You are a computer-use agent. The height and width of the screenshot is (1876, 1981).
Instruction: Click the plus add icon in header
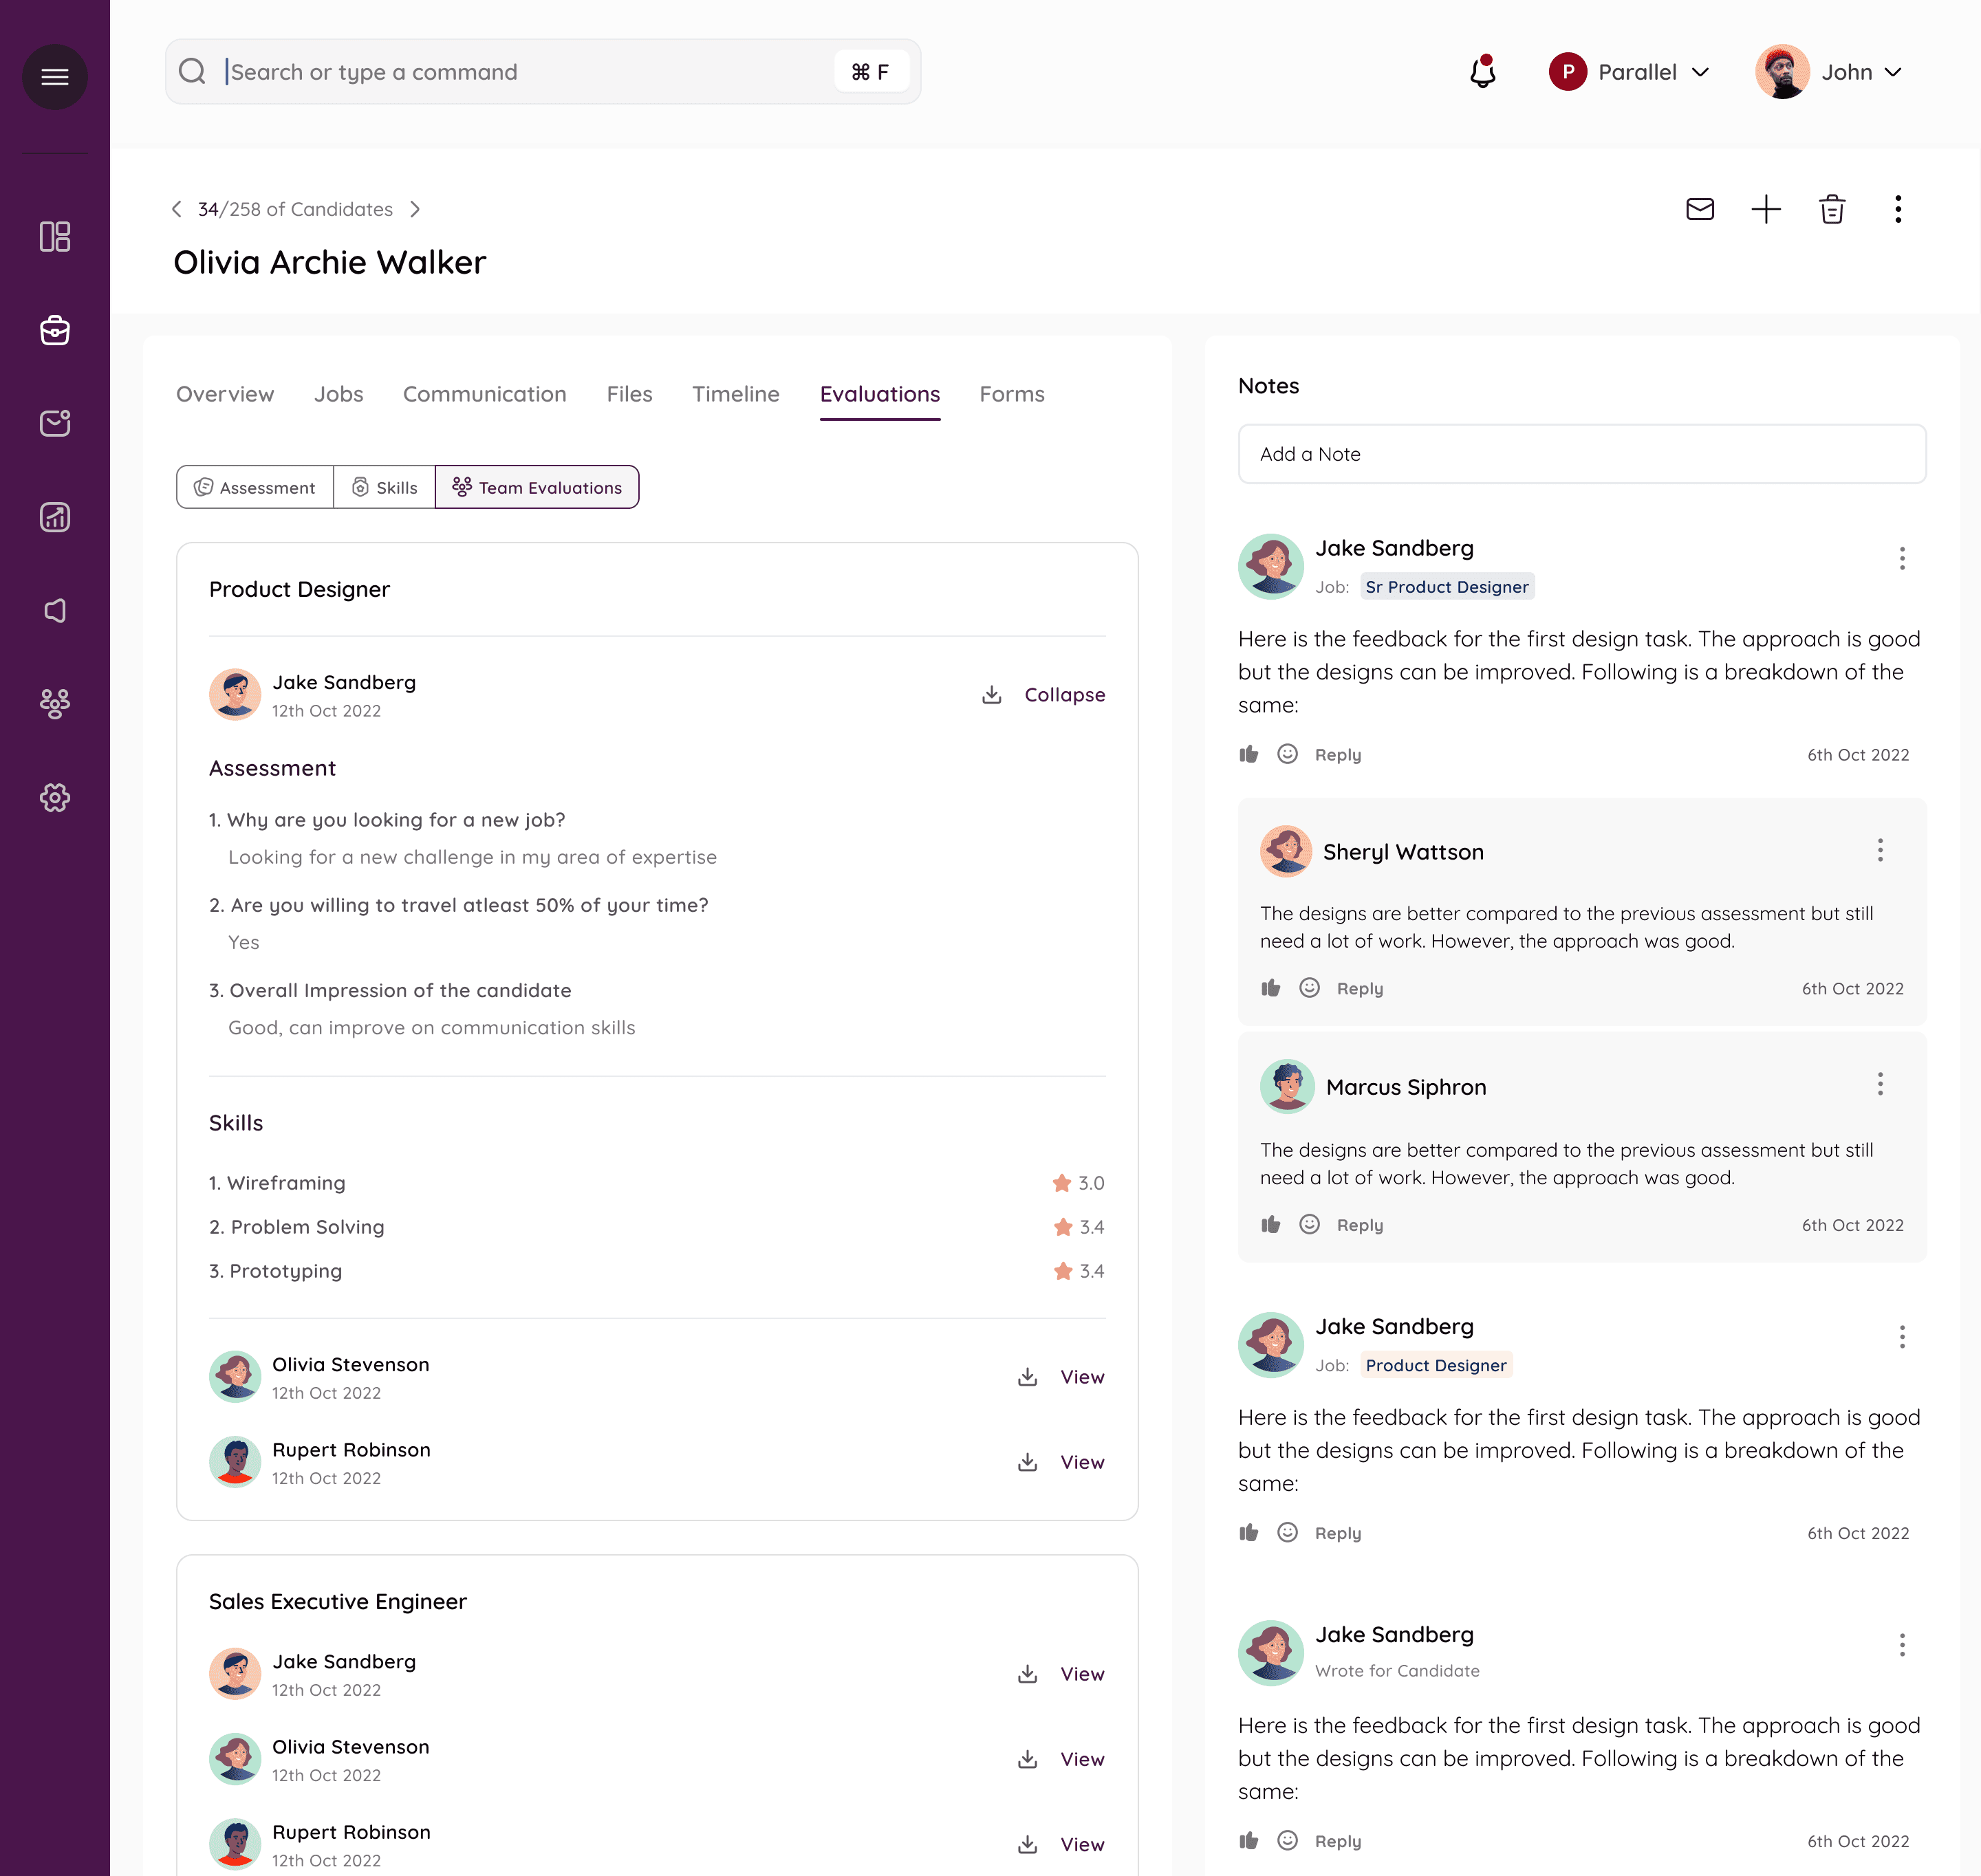1766,209
